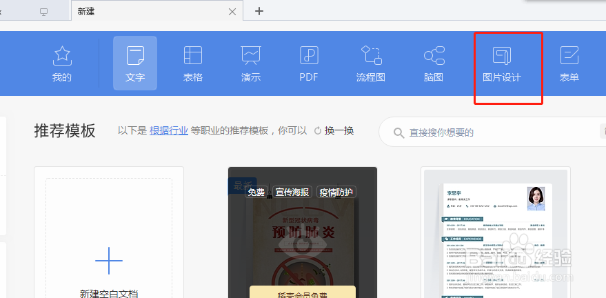606x298 pixels.
Task: Switch to the 新建 tab
Action: [x=157, y=11]
